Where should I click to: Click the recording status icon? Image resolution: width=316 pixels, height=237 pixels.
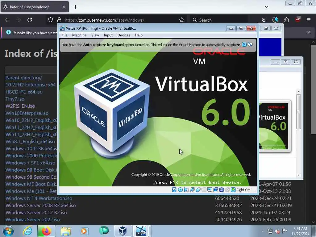tap(216, 190)
